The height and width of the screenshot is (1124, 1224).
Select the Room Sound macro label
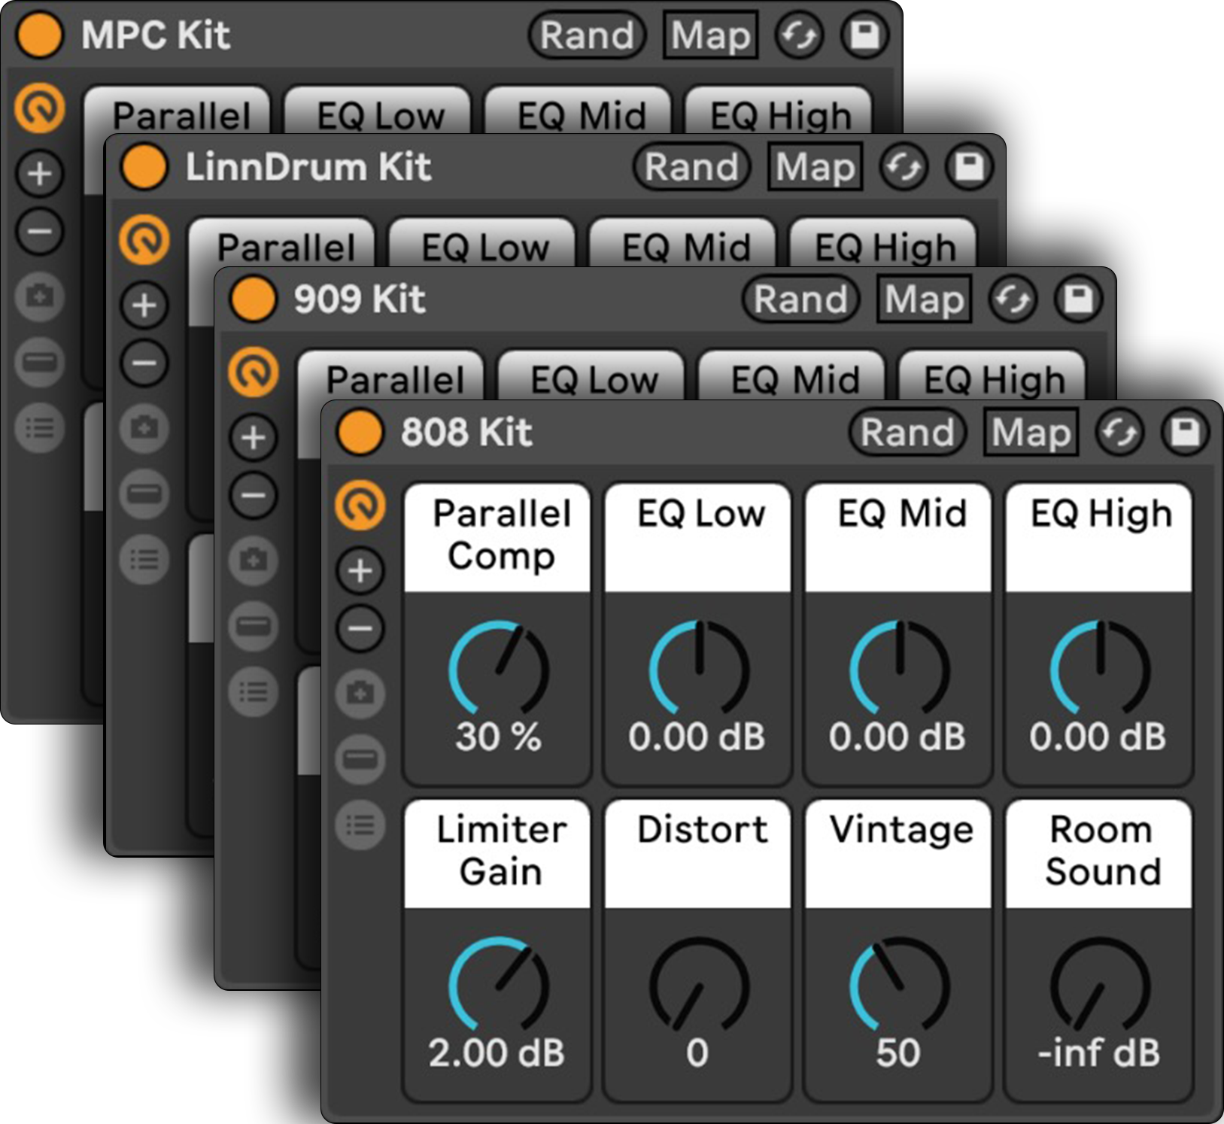1099,852
